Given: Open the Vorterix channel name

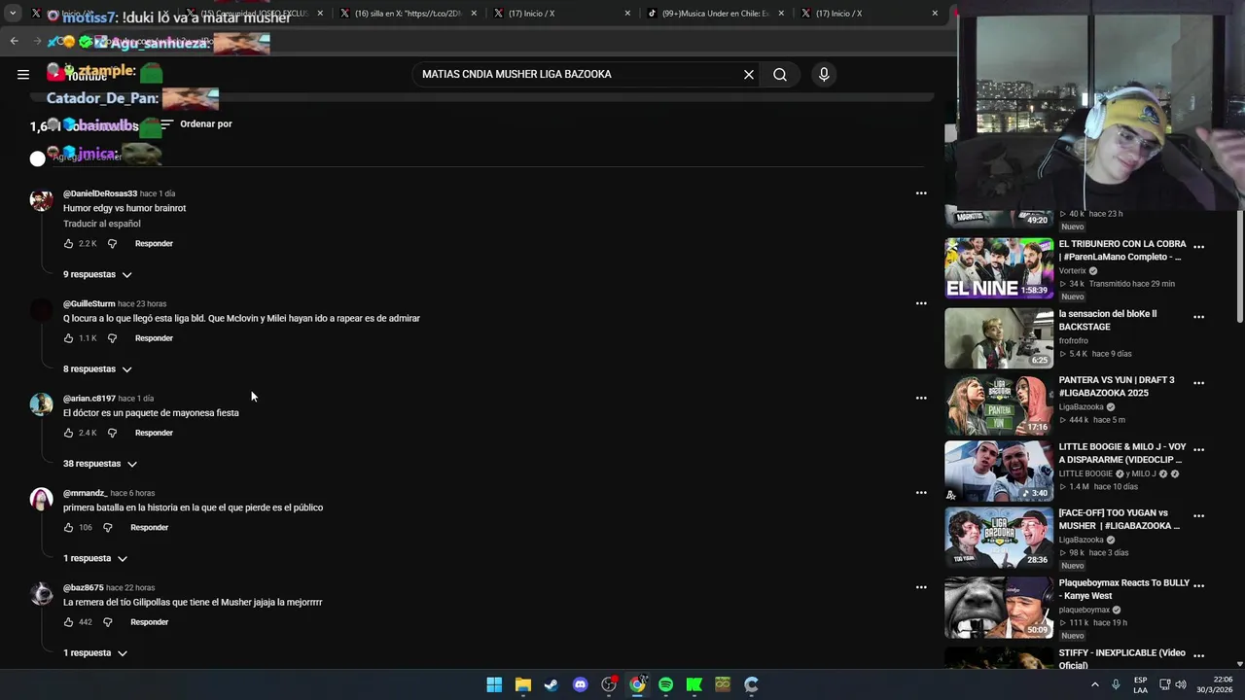Looking at the screenshot, I should point(1073,271).
